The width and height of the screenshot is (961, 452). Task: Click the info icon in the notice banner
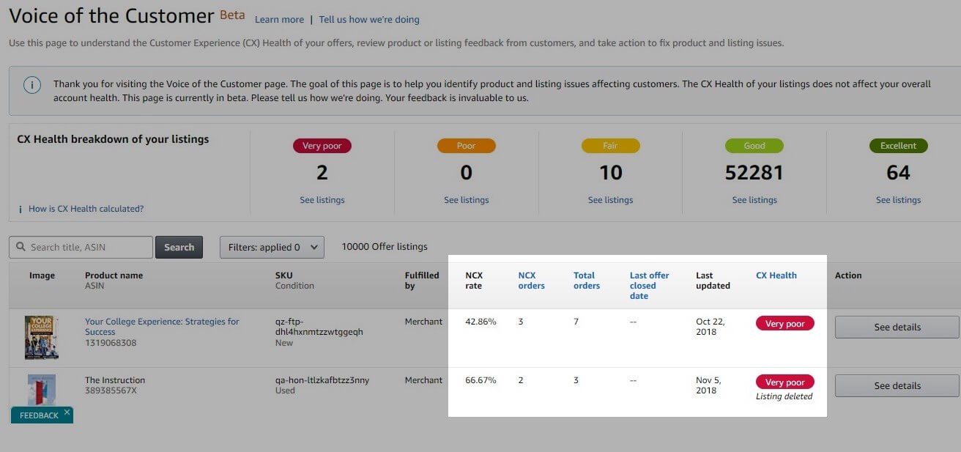pyautogui.click(x=31, y=85)
